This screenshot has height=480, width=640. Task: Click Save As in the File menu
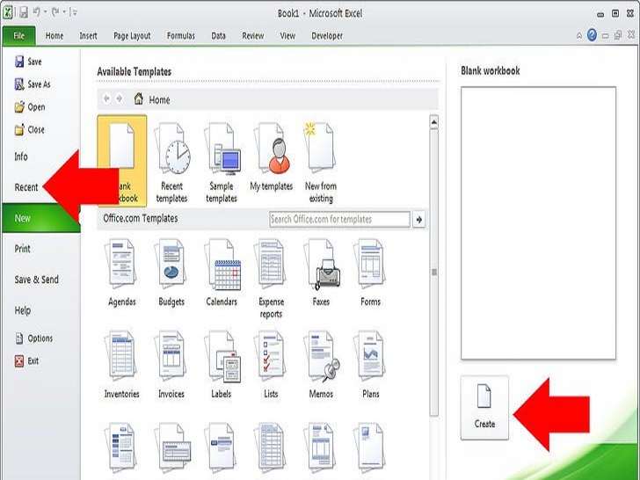point(33,84)
